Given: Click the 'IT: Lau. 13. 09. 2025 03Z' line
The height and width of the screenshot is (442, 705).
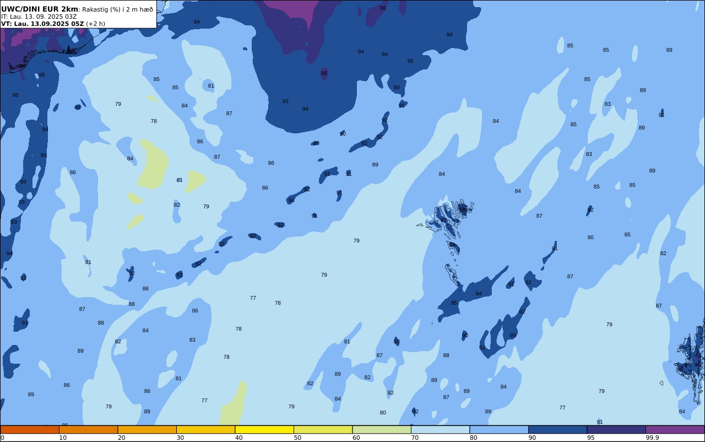Looking at the screenshot, I should (39, 17).
